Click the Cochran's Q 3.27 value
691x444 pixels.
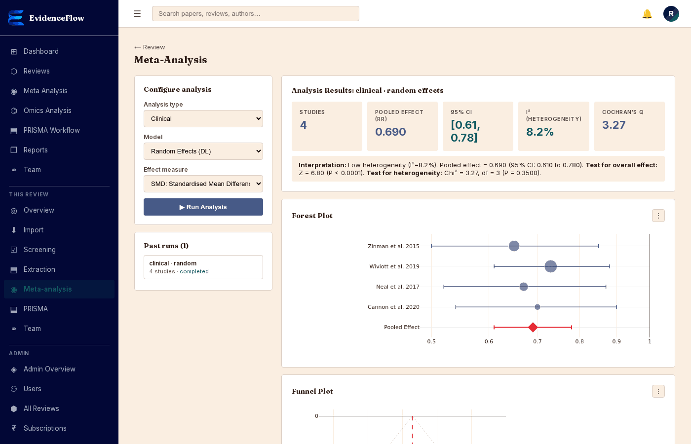[x=614, y=125]
